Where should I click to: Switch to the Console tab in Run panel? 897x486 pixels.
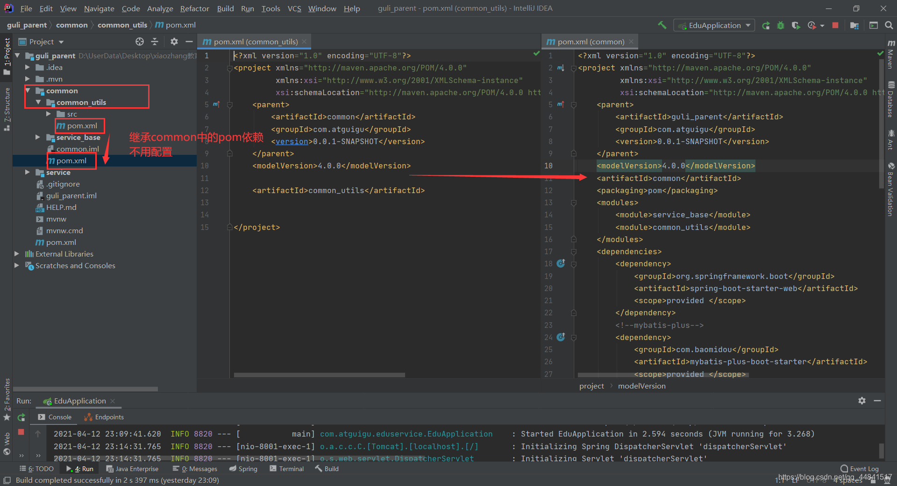(55, 417)
